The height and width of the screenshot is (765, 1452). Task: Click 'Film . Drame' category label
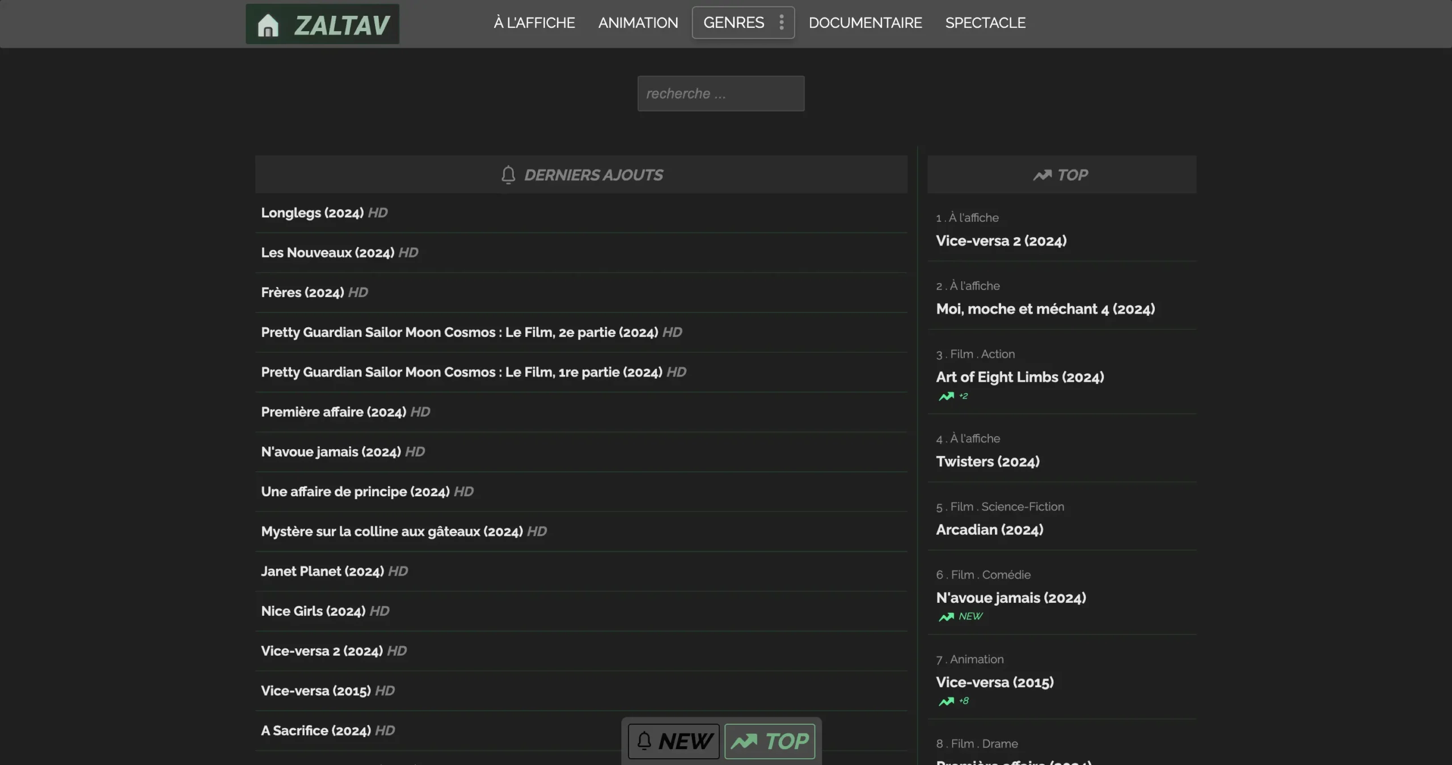[984, 743]
